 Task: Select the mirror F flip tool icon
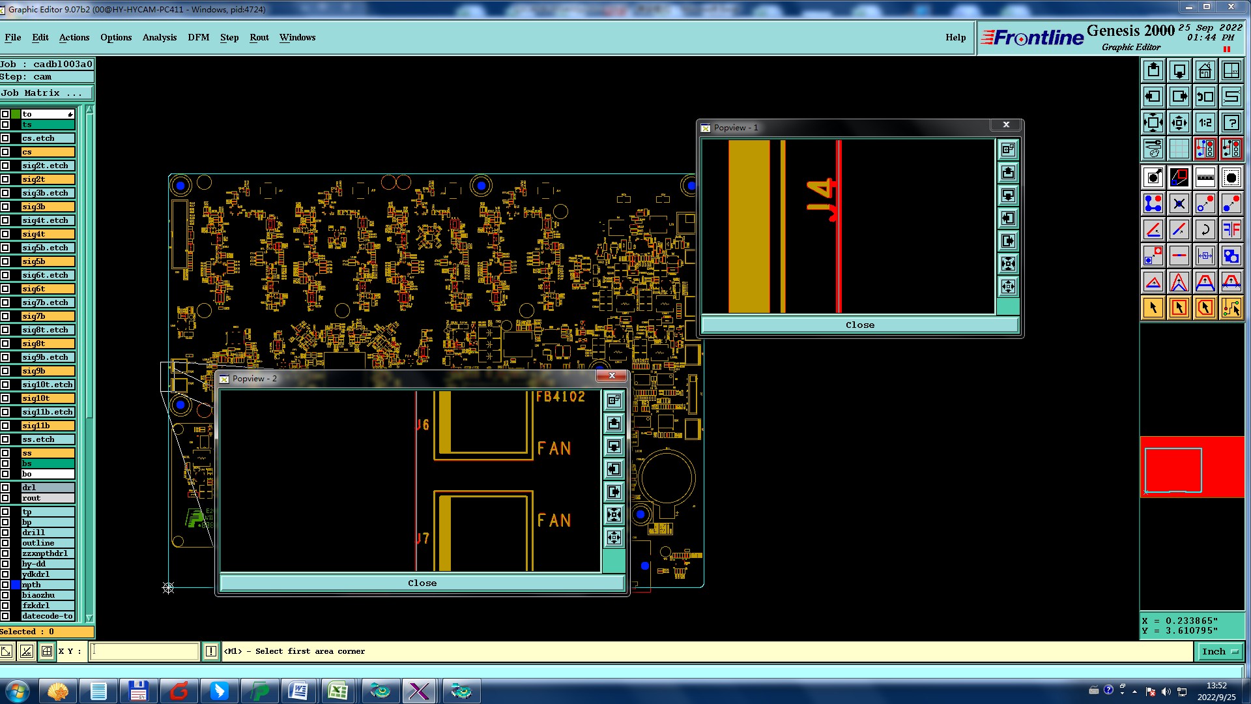1231,229
